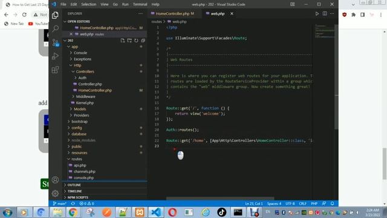The height and width of the screenshot is (218, 387).
Task: Open the Run and Debug view
Action: pyautogui.click(x=55, y=56)
